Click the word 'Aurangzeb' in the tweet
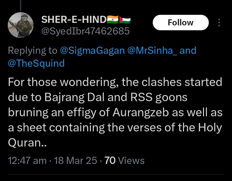The image size is (232, 181). (141, 113)
